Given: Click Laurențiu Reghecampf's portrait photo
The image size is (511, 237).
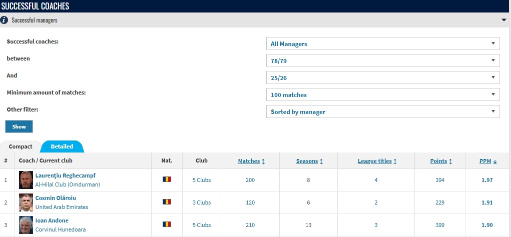Looking at the screenshot, I should 26,180.
